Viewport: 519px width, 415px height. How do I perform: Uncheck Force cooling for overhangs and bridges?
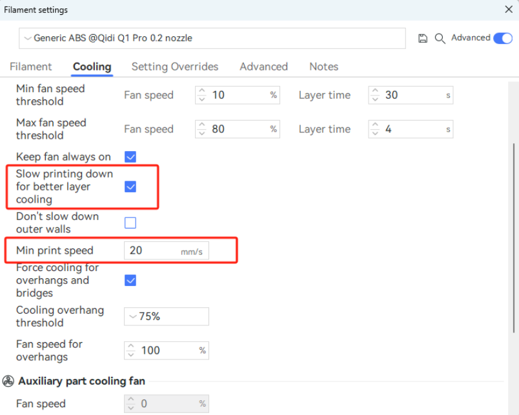click(x=130, y=281)
